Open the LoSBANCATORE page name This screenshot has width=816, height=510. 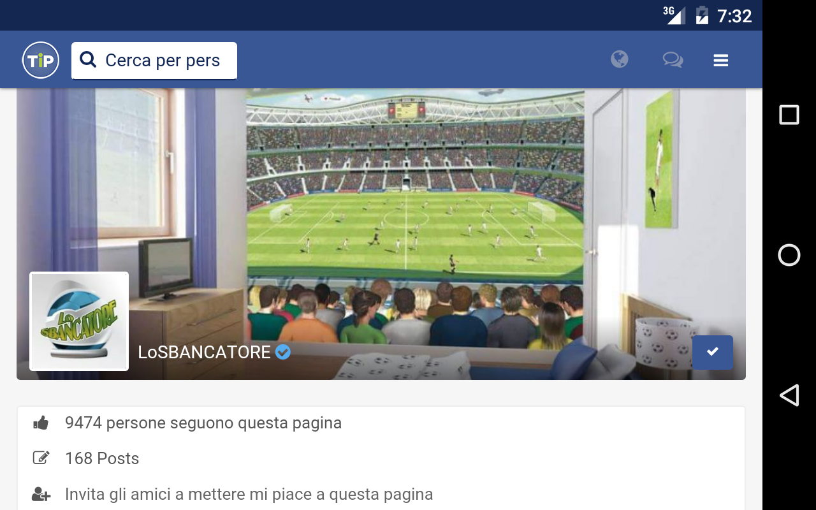point(205,352)
